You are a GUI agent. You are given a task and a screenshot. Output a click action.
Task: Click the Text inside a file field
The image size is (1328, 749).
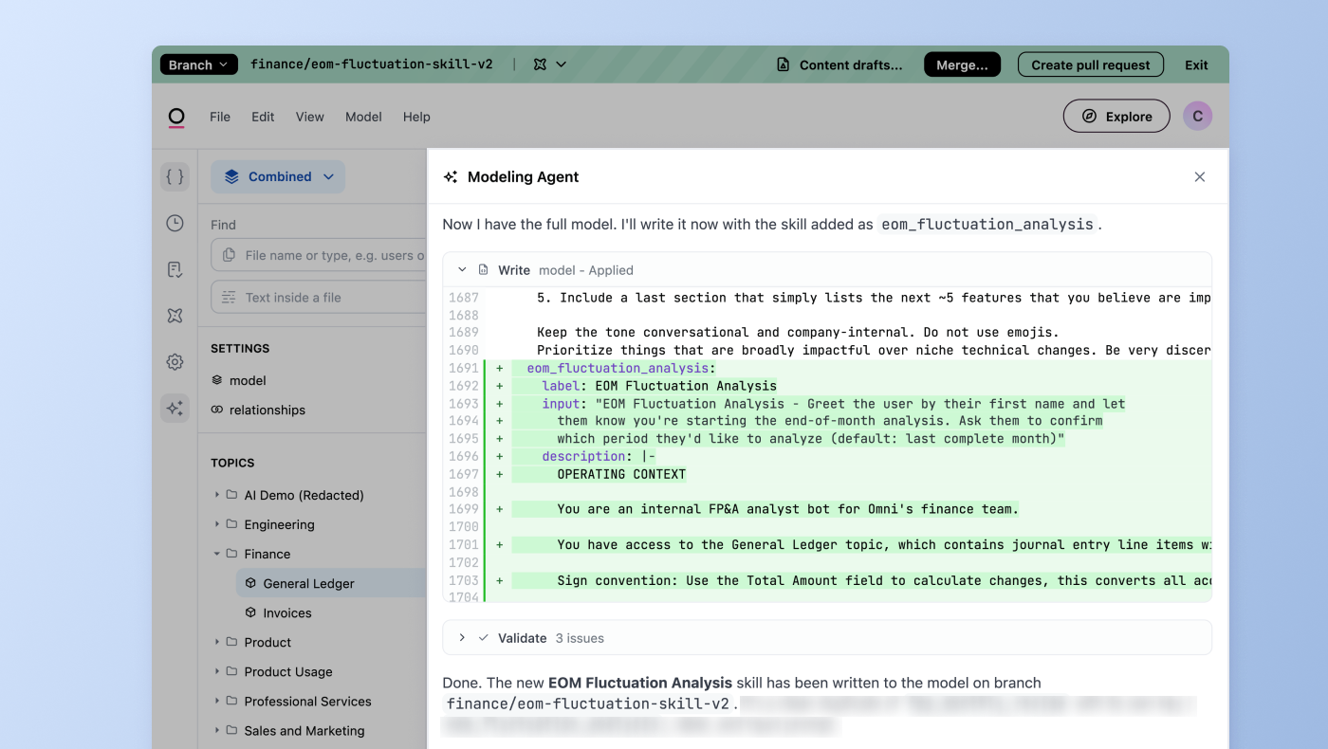tap(319, 297)
